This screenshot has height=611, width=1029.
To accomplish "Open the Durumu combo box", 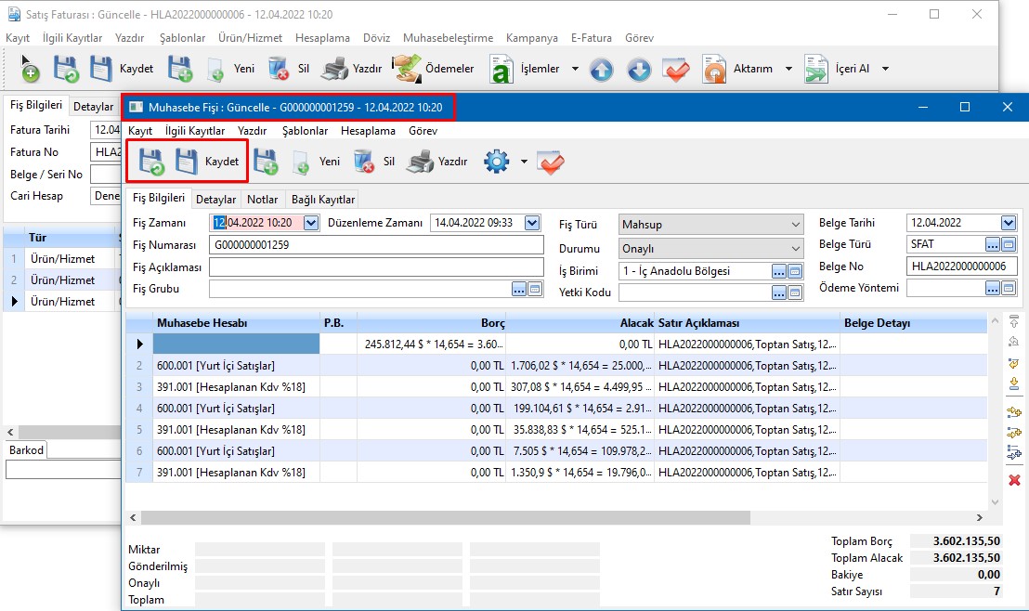I will (x=710, y=249).
